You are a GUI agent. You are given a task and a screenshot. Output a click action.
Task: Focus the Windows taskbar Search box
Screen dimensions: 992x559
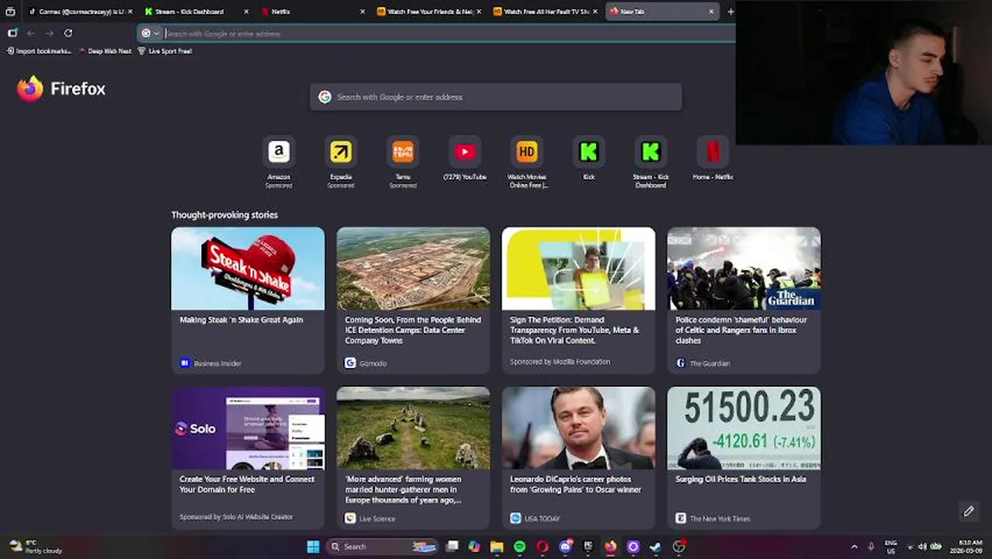(x=381, y=547)
